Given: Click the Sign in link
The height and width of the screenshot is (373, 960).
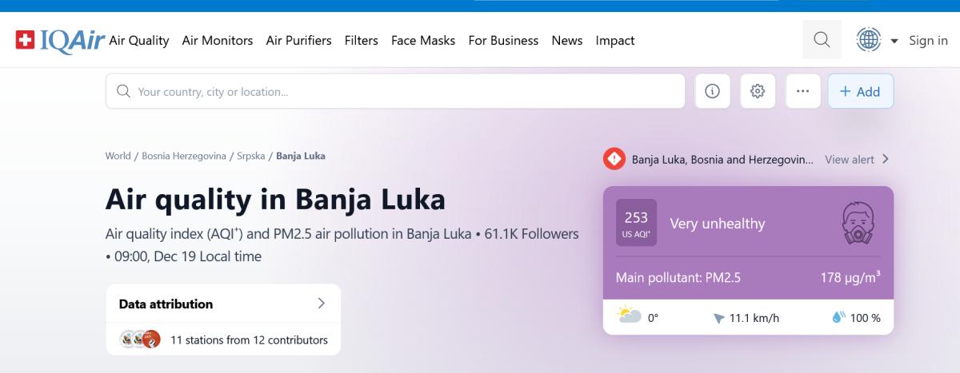Looking at the screenshot, I should click(x=928, y=40).
